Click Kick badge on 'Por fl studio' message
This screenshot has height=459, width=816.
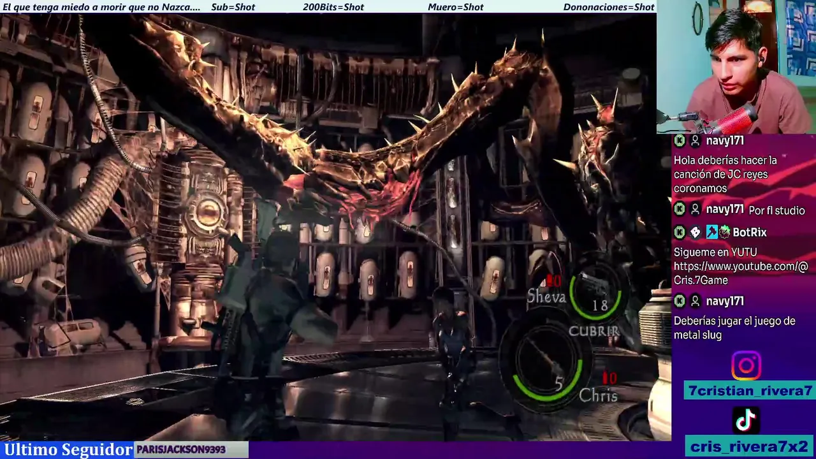pyautogui.click(x=680, y=209)
